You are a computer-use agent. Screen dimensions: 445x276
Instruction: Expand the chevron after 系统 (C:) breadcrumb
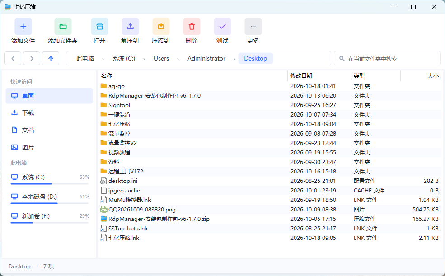(x=144, y=59)
